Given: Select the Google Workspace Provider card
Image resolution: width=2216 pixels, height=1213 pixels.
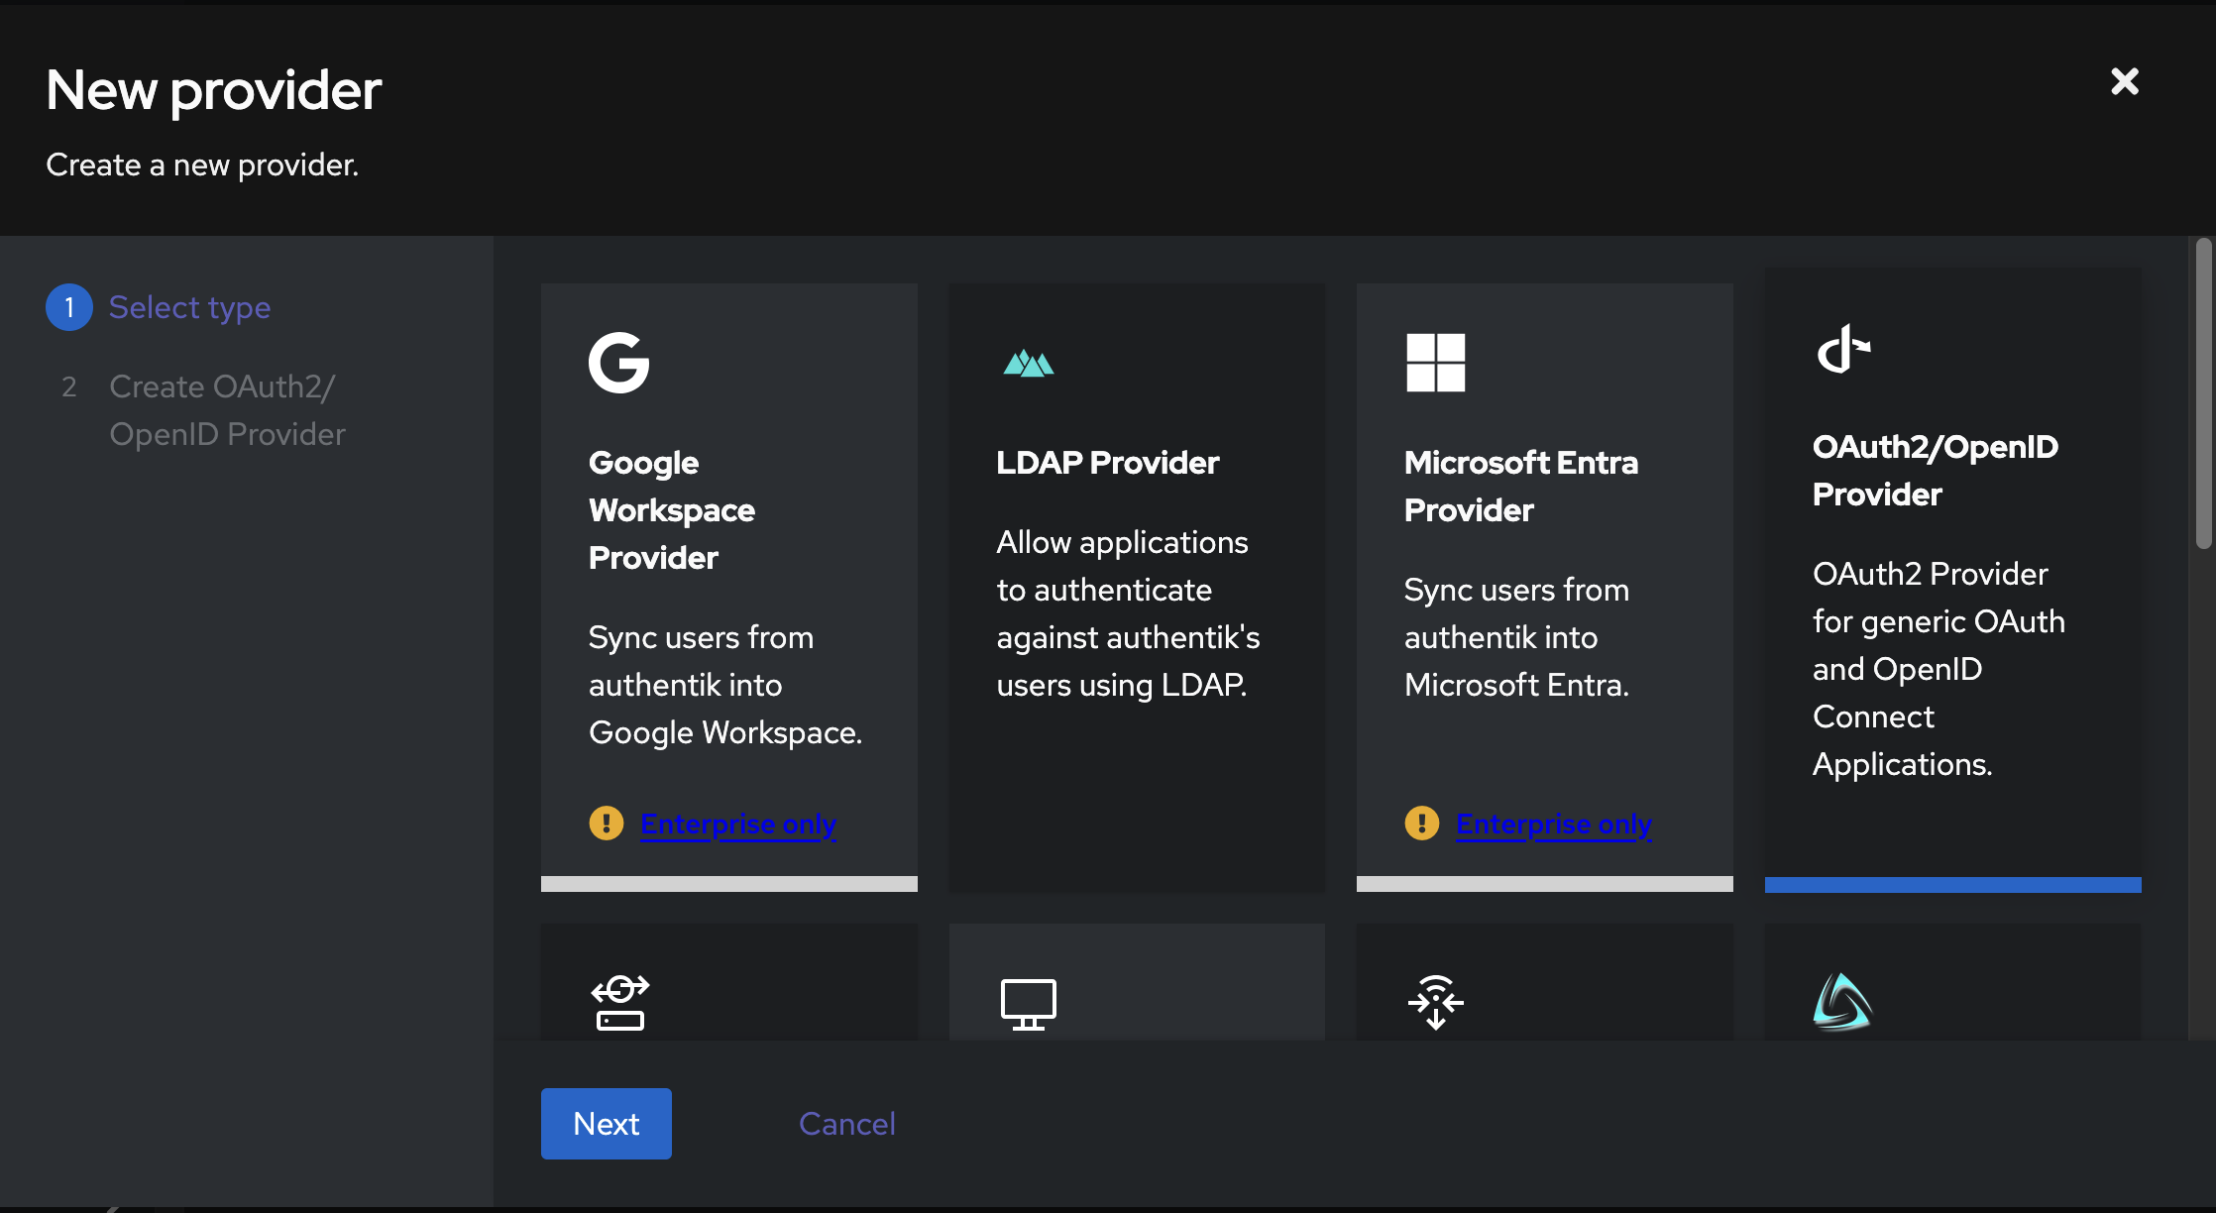Looking at the screenshot, I should tap(728, 583).
